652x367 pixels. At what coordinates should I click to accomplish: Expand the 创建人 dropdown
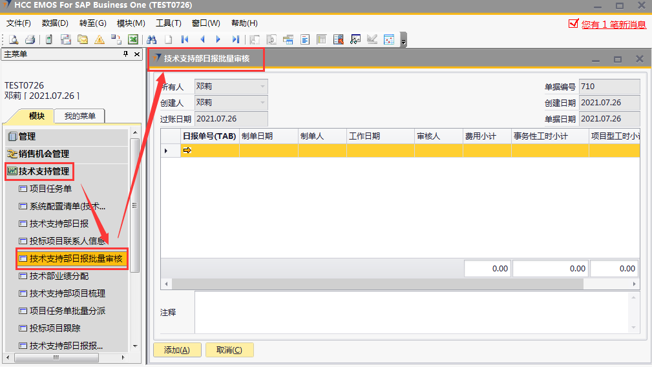262,103
